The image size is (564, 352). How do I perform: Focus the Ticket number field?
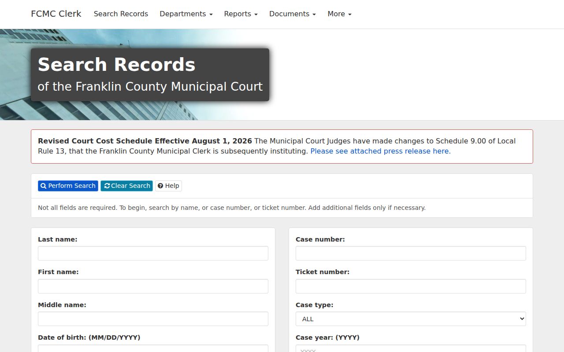click(411, 286)
